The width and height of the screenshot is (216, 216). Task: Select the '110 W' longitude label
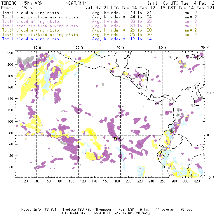pyautogui.click(x=36, y=48)
